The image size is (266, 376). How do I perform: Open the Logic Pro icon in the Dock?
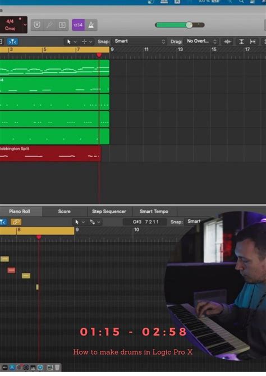point(26,368)
